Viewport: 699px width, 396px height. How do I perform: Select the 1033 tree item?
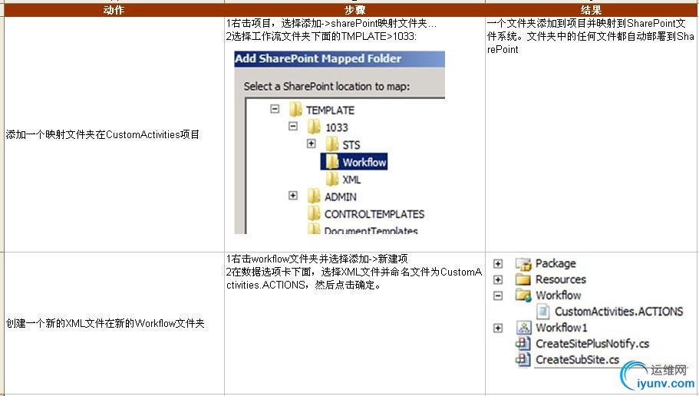(x=337, y=127)
